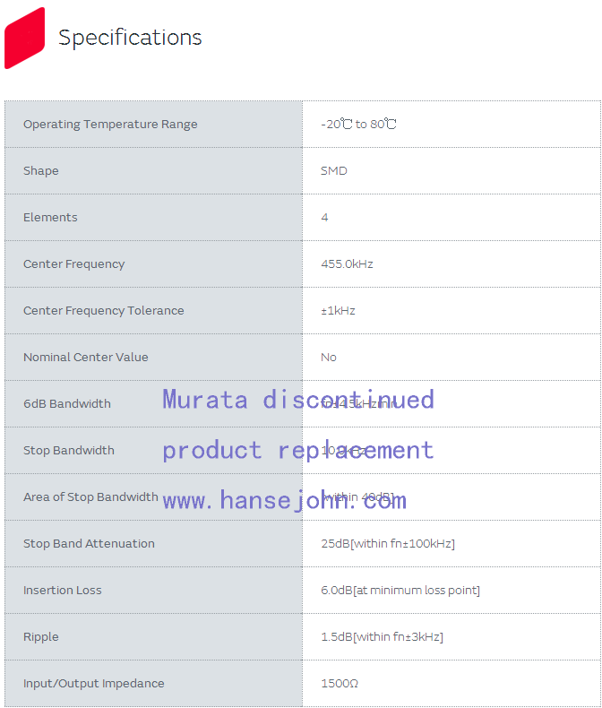Select the Shape row label
This screenshot has height=708, width=602.
click(x=41, y=171)
